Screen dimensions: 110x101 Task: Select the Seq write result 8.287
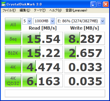[85, 38]
